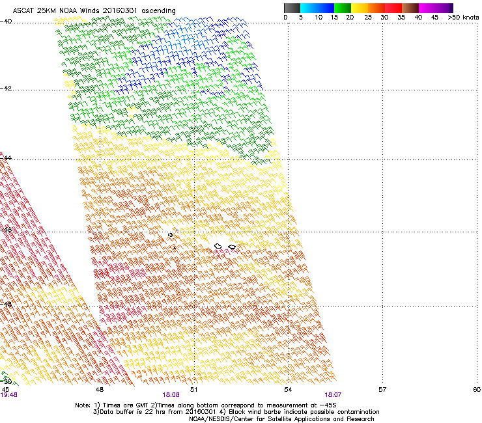Click the left island of the pair east of 51E
Screen dimensions: 482x423
[x=218, y=246]
